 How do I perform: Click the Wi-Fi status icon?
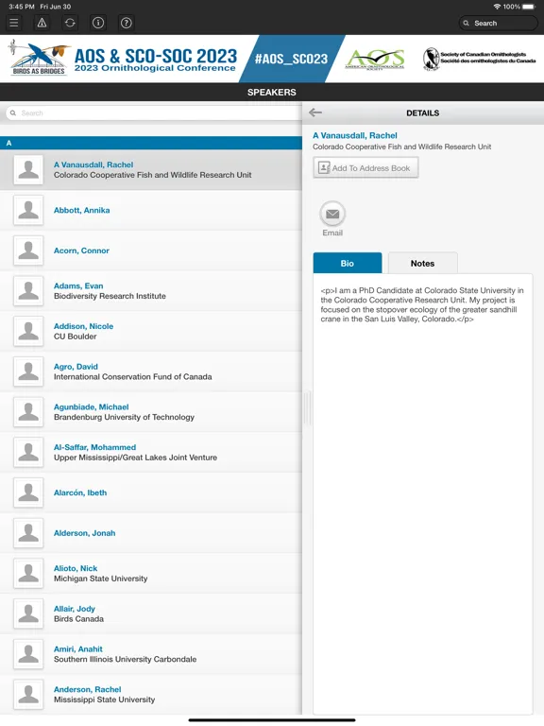497,7
